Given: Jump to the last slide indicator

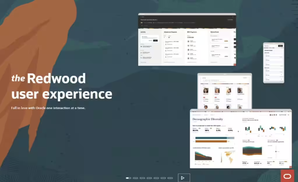Looking at the screenshot, I should tap(170, 178).
